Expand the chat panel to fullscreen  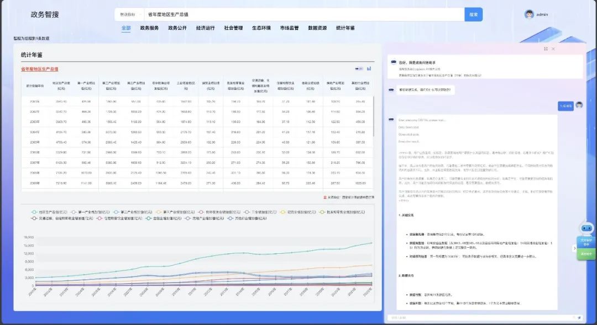click(546, 49)
